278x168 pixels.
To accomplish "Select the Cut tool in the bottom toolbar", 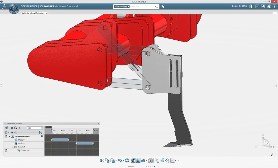I will [103, 161].
